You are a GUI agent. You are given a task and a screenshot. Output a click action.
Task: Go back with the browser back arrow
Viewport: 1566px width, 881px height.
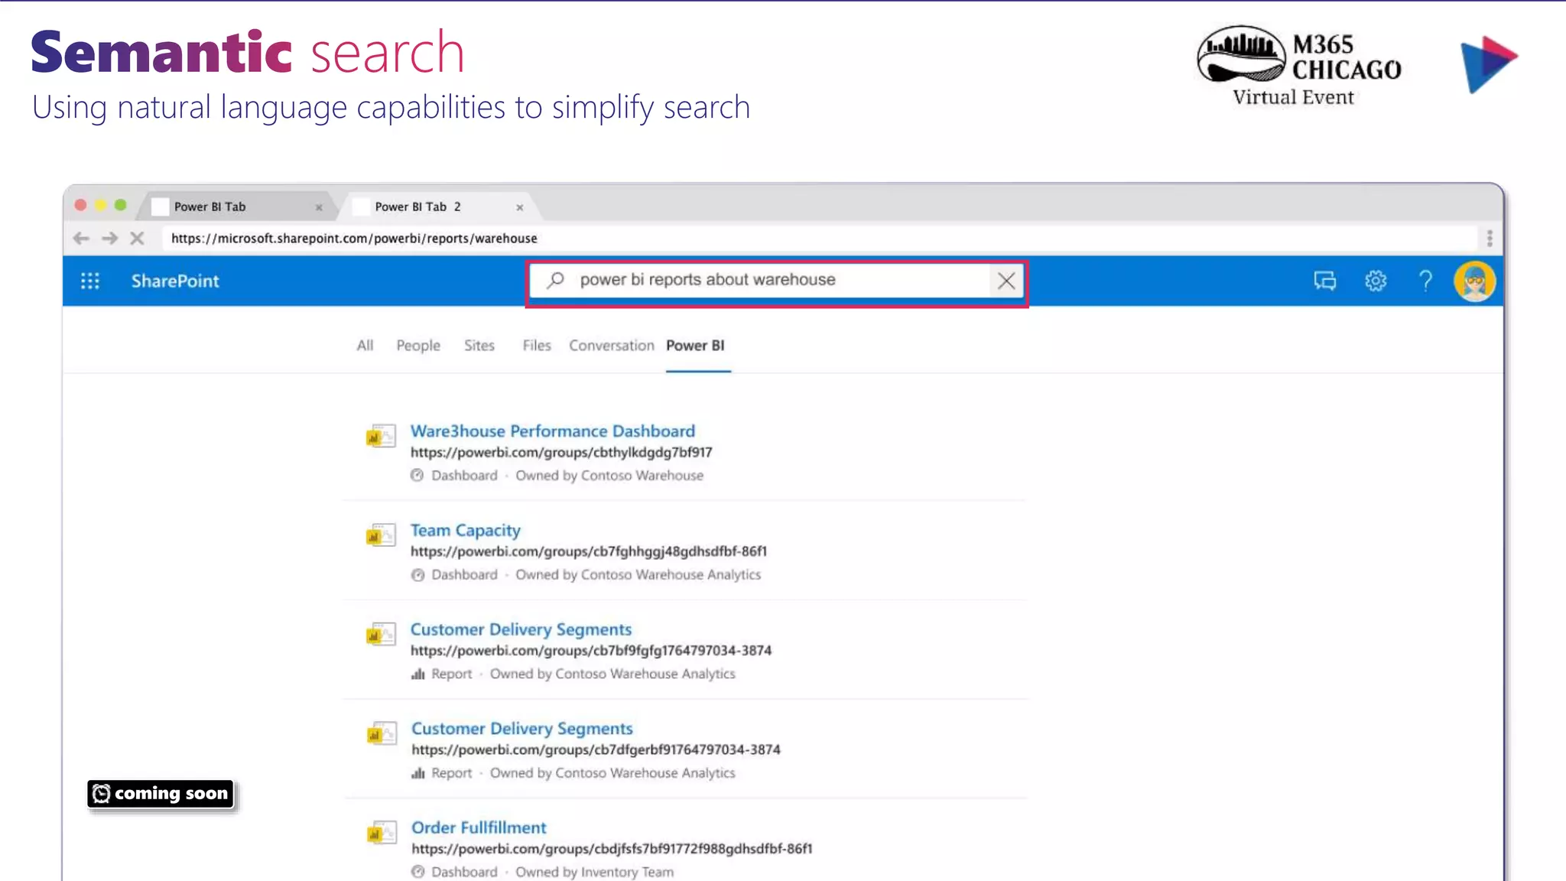[x=81, y=239]
